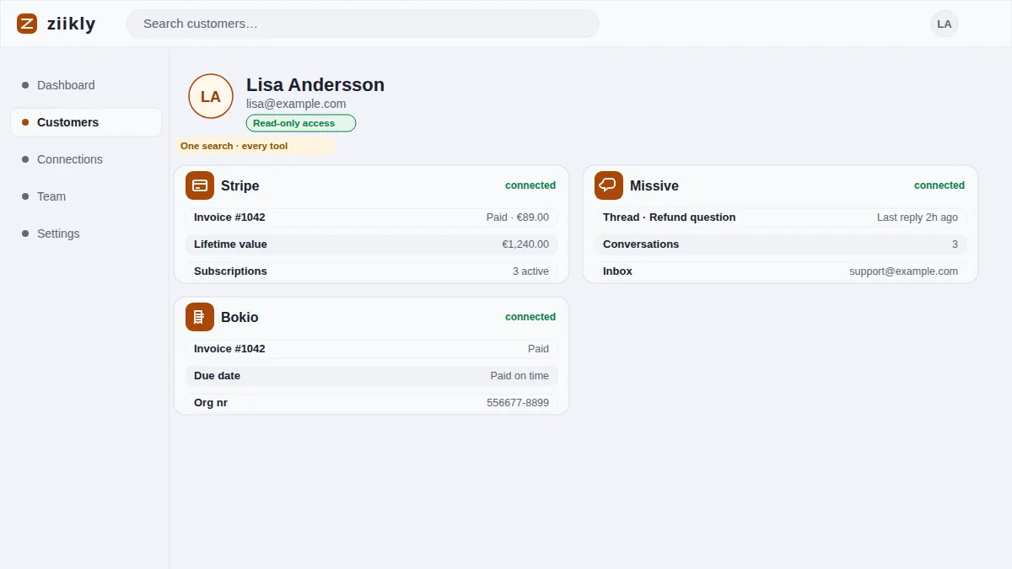
Task: Open the Team section
Action: (86, 196)
